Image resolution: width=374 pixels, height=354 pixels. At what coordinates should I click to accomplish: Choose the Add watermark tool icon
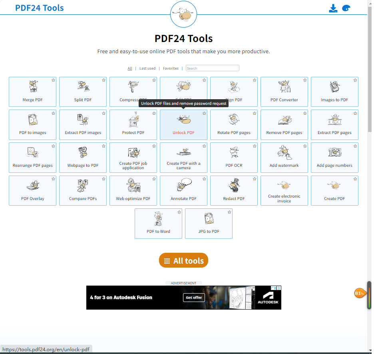coord(284,153)
